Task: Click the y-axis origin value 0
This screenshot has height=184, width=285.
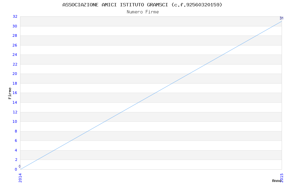Action: tap(16, 169)
